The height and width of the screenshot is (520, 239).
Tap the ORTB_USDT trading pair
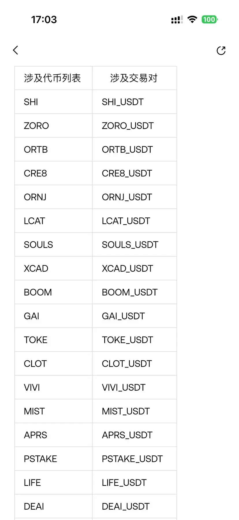135,150
